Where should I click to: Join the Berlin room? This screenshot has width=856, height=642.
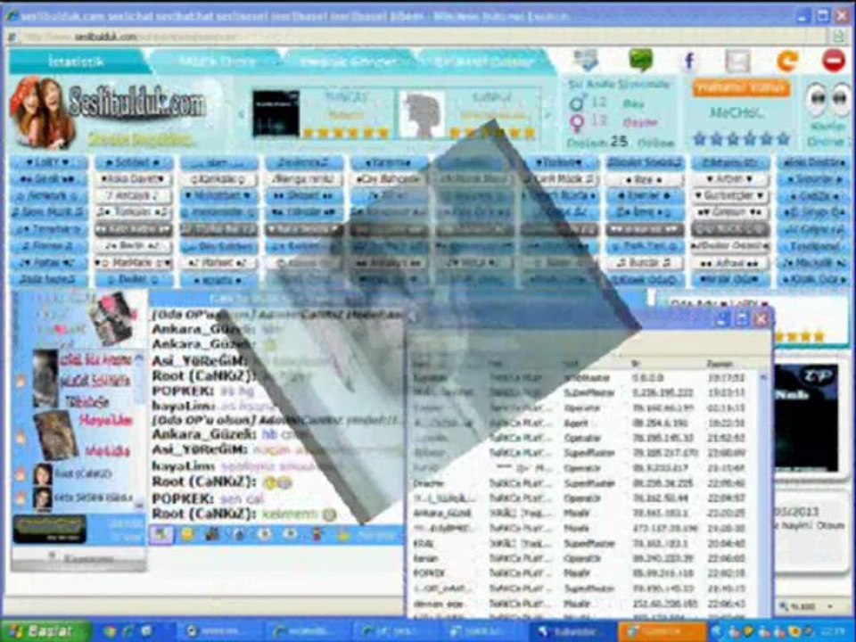pos(133,246)
